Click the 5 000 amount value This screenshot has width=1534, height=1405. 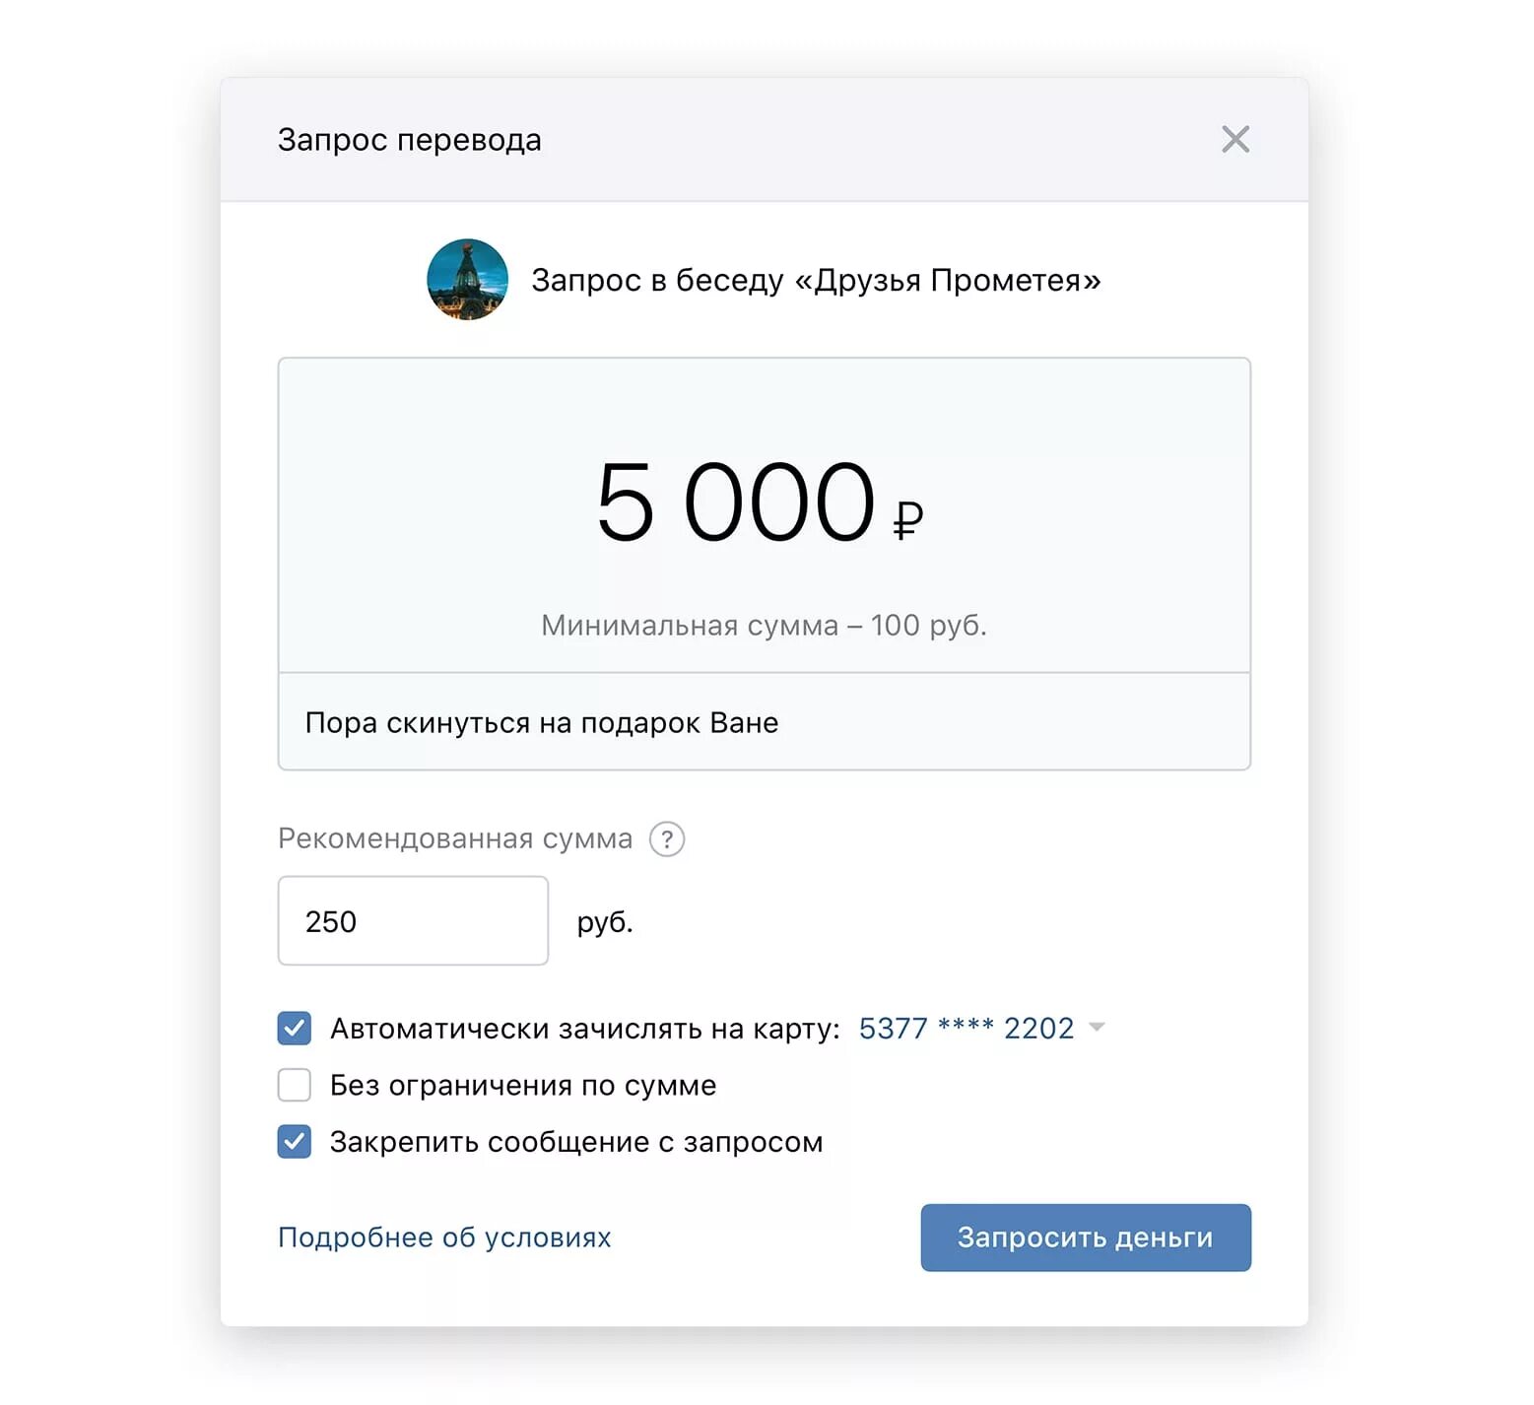(x=735, y=502)
